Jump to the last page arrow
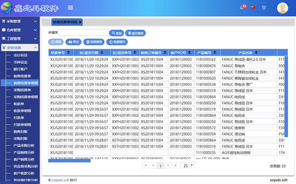The width and height of the screenshot is (296, 184). click(x=175, y=165)
